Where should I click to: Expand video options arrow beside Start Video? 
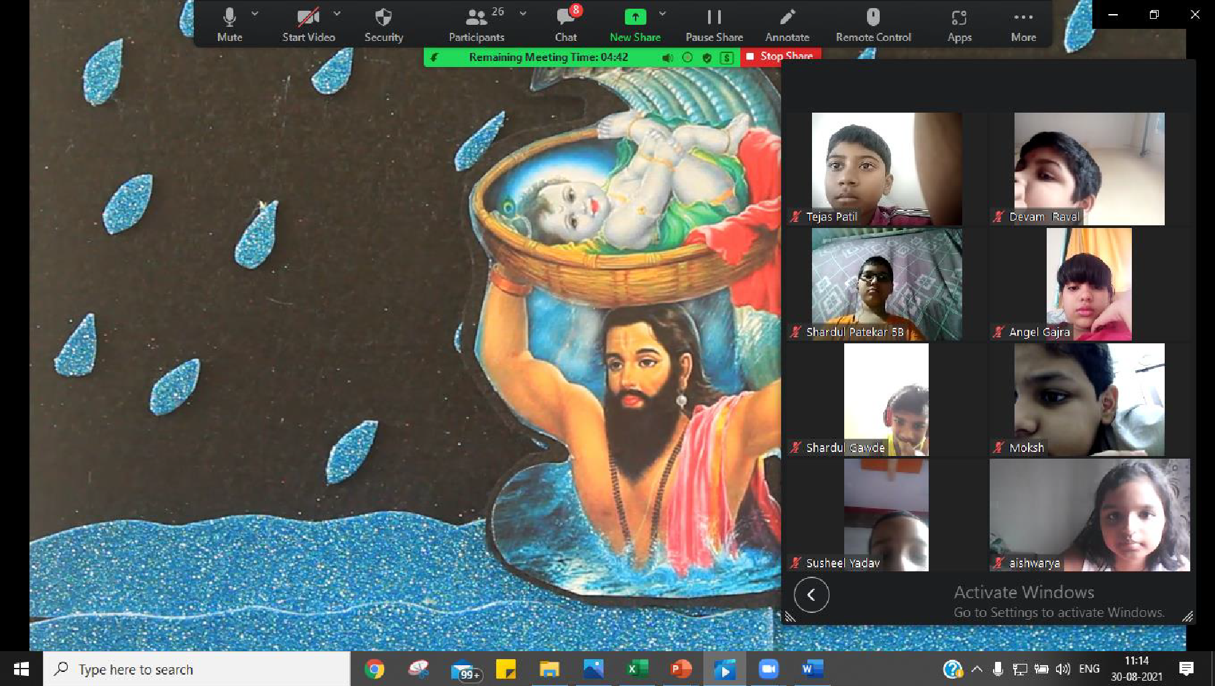[337, 13]
